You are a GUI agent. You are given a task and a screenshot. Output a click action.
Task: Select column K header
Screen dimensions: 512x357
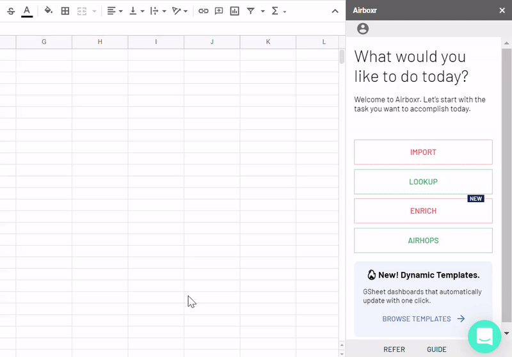coord(268,42)
